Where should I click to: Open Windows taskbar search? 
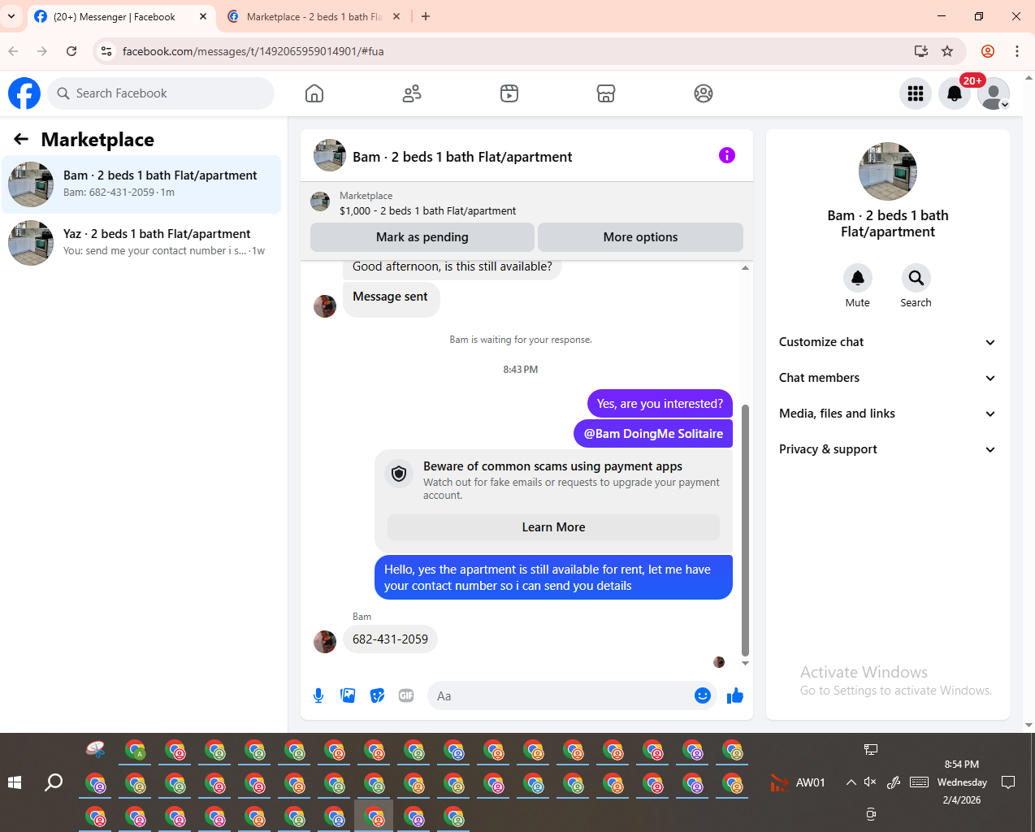pyautogui.click(x=54, y=782)
